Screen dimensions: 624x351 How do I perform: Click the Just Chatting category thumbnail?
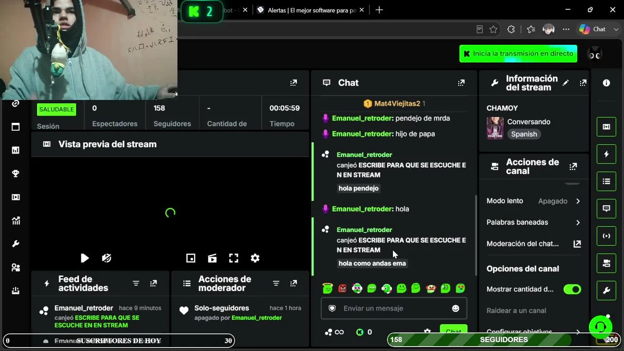click(495, 128)
